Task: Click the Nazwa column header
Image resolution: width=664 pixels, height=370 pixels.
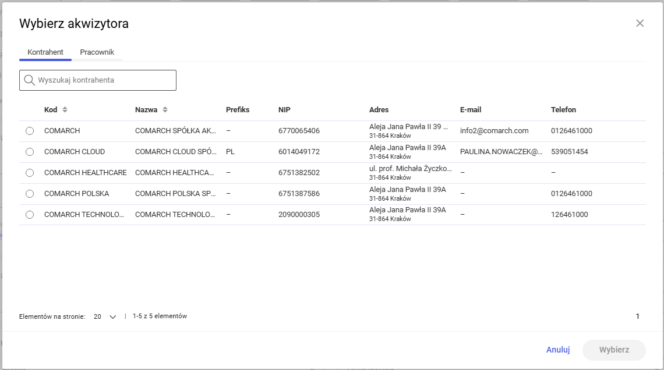Action: pyautogui.click(x=146, y=109)
